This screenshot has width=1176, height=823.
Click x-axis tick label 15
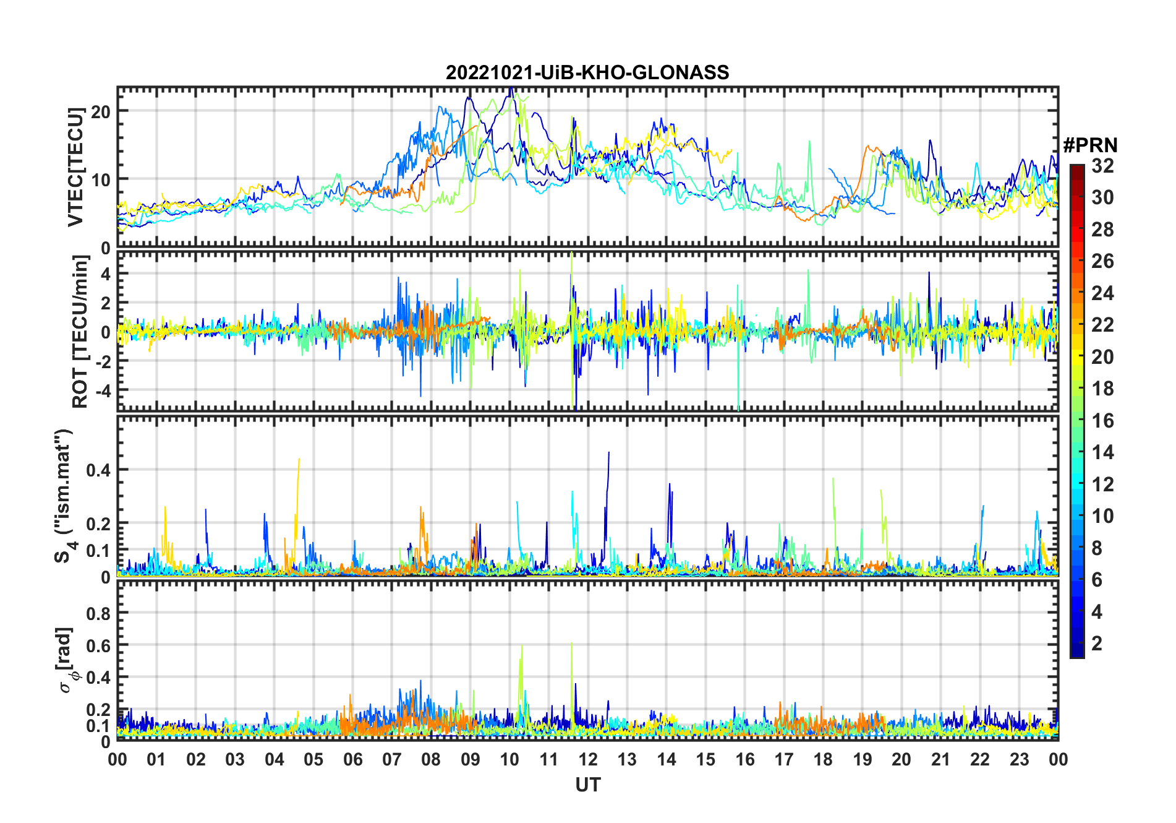705,759
